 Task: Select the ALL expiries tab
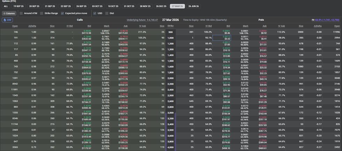tap(6, 6)
